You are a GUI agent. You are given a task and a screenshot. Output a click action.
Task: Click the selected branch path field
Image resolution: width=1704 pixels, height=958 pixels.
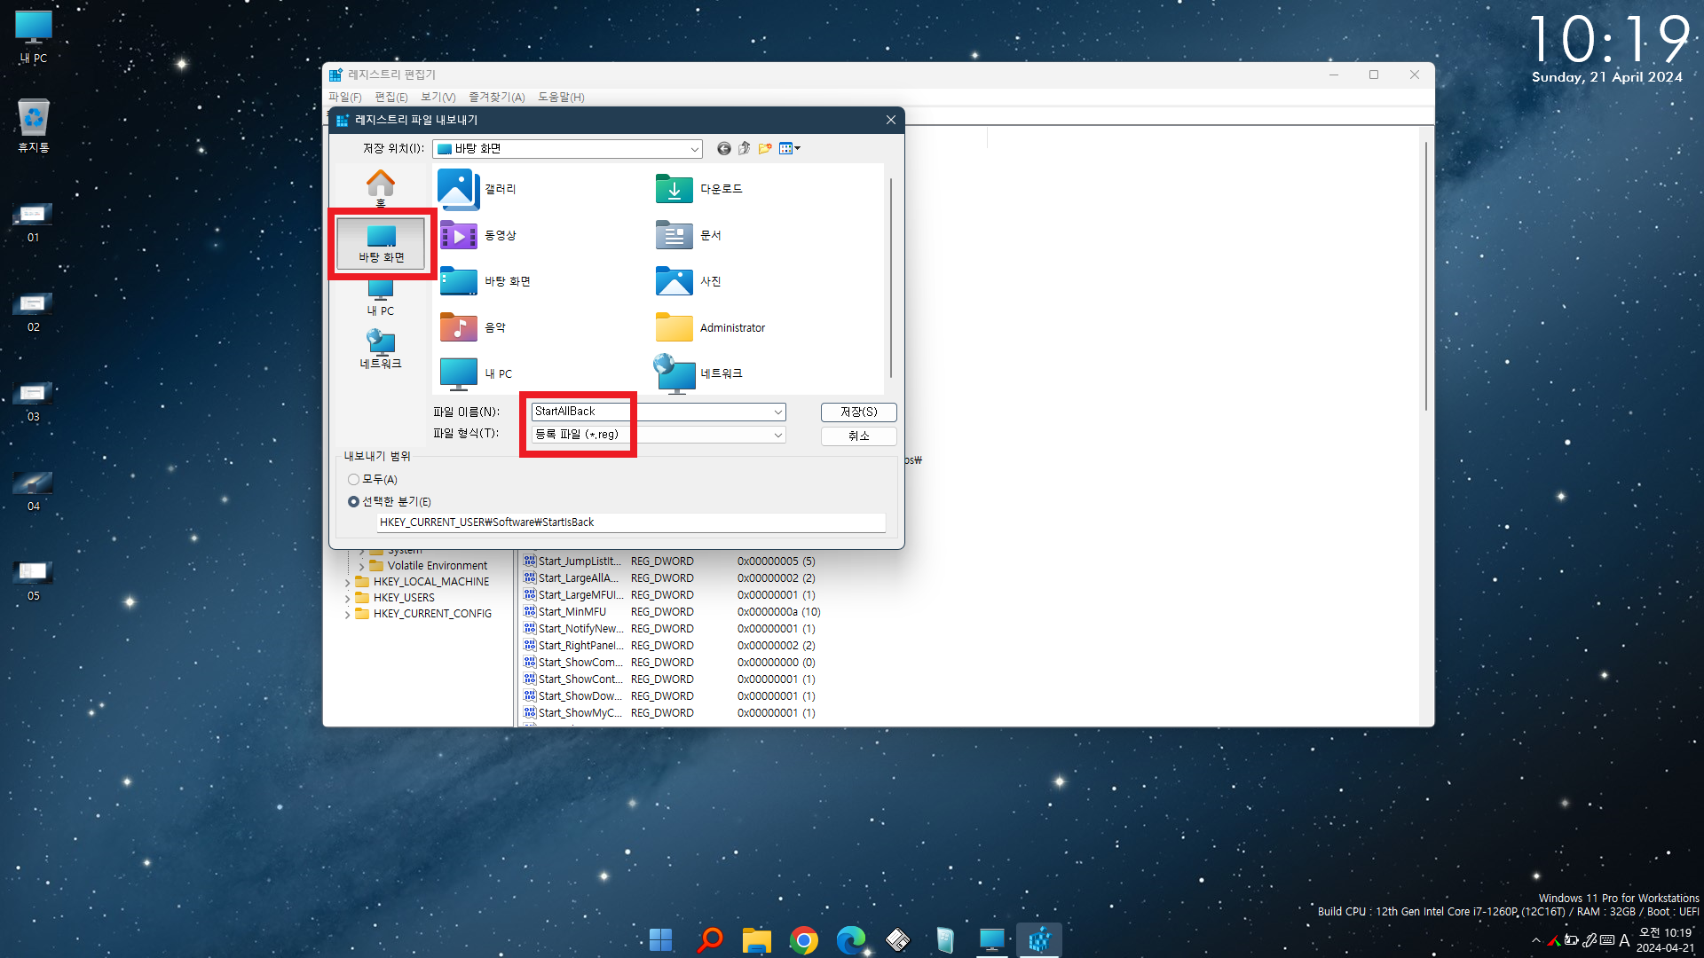(x=631, y=522)
